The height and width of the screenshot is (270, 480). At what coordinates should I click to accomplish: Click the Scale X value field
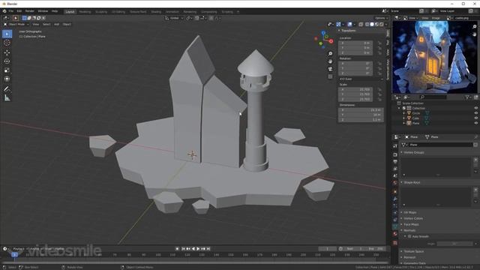click(x=355, y=89)
